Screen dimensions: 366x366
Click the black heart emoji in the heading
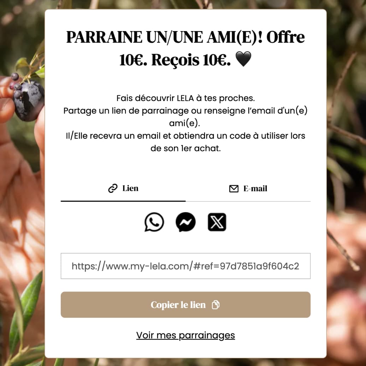point(243,59)
